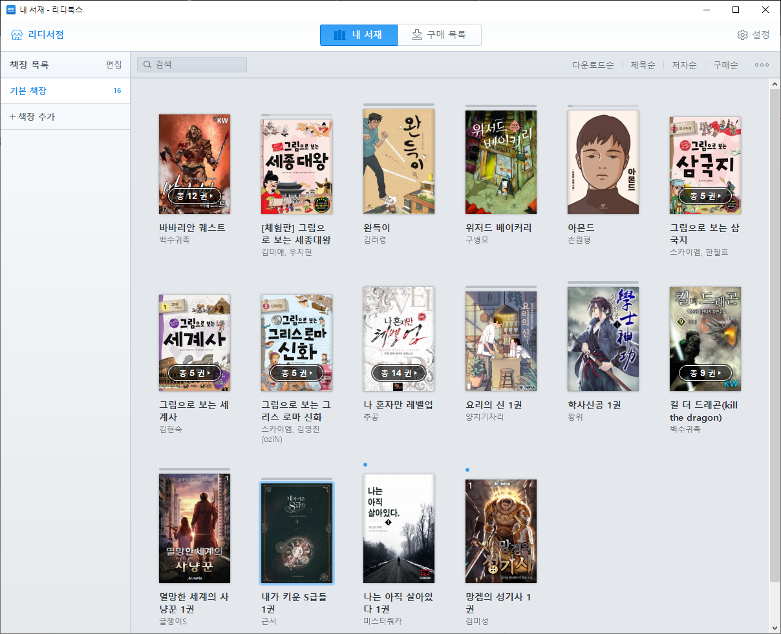The height and width of the screenshot is (634, 781).
Task: Expand the 총 12 권 series on 바바리안 퀘스트
Action: [194, 195]
